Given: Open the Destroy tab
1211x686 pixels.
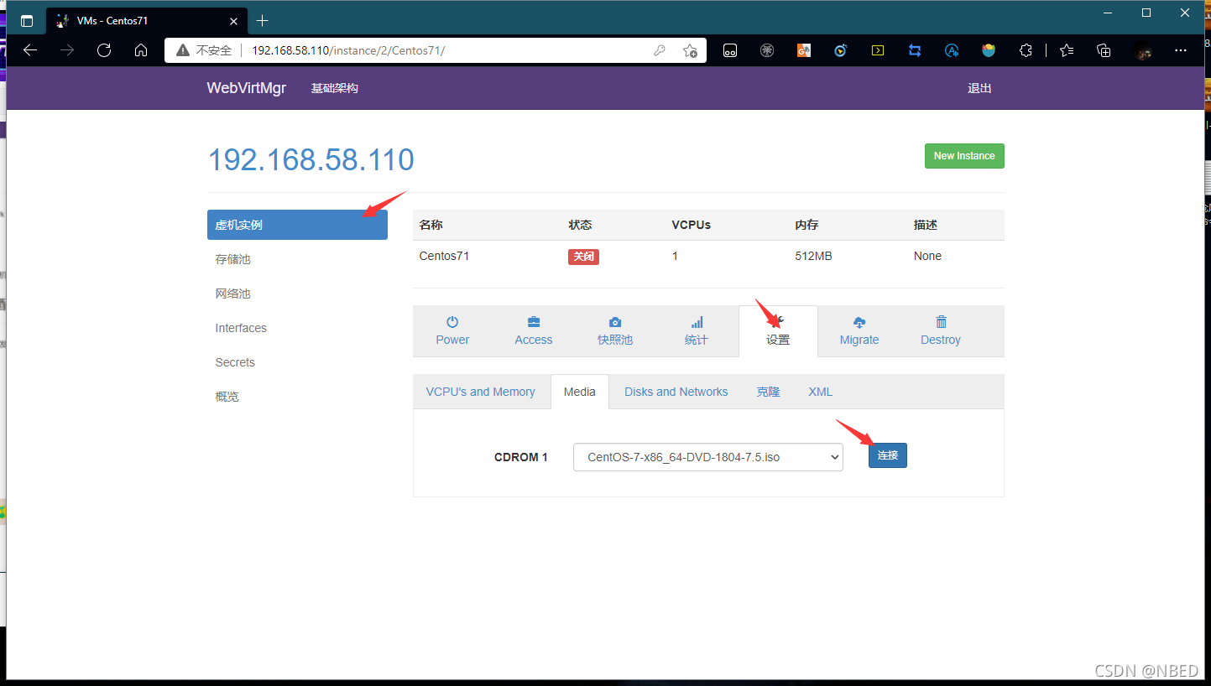Looking at the screenshot, I should click(941, 331).
